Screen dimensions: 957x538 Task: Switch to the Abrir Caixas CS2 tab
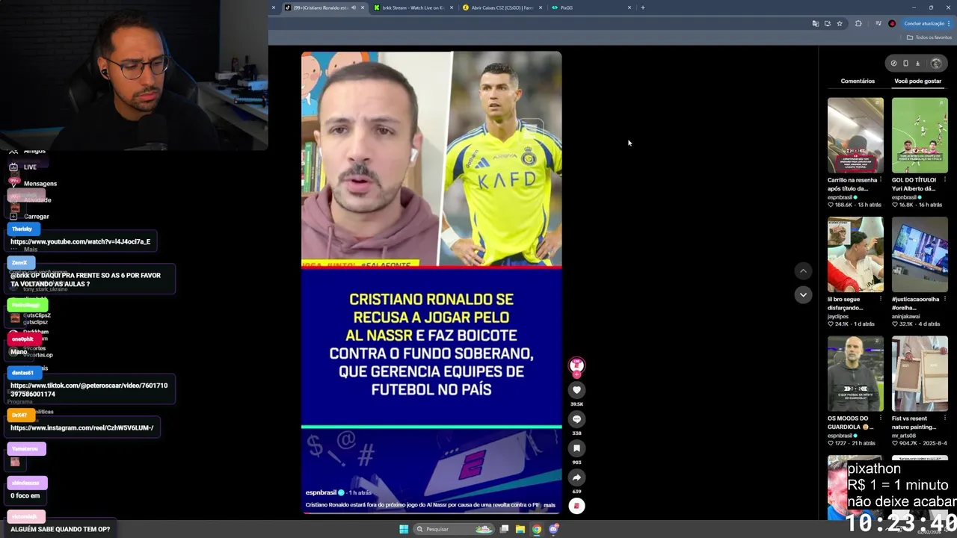coord(501,7)
